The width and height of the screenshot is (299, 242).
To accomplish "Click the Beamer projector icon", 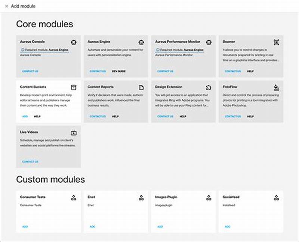I will point(277,42).
